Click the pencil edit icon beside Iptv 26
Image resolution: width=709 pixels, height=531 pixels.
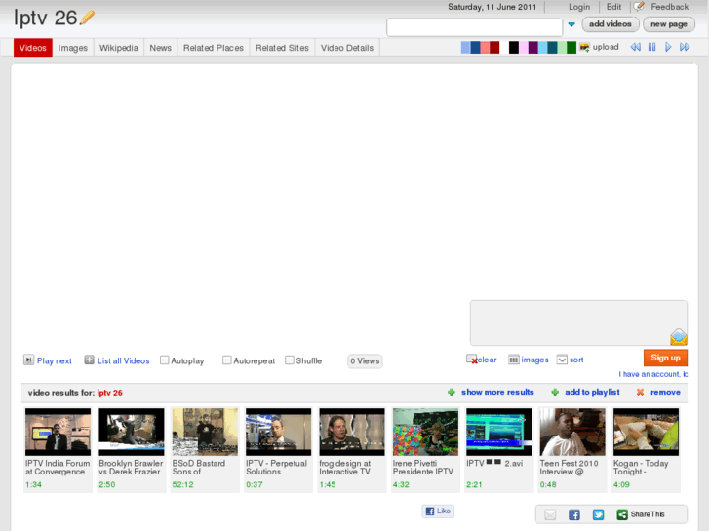coord(87,18)
